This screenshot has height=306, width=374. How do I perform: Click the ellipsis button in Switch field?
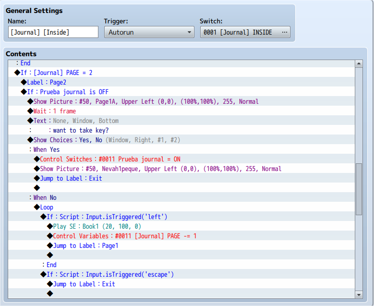[285, 32]
